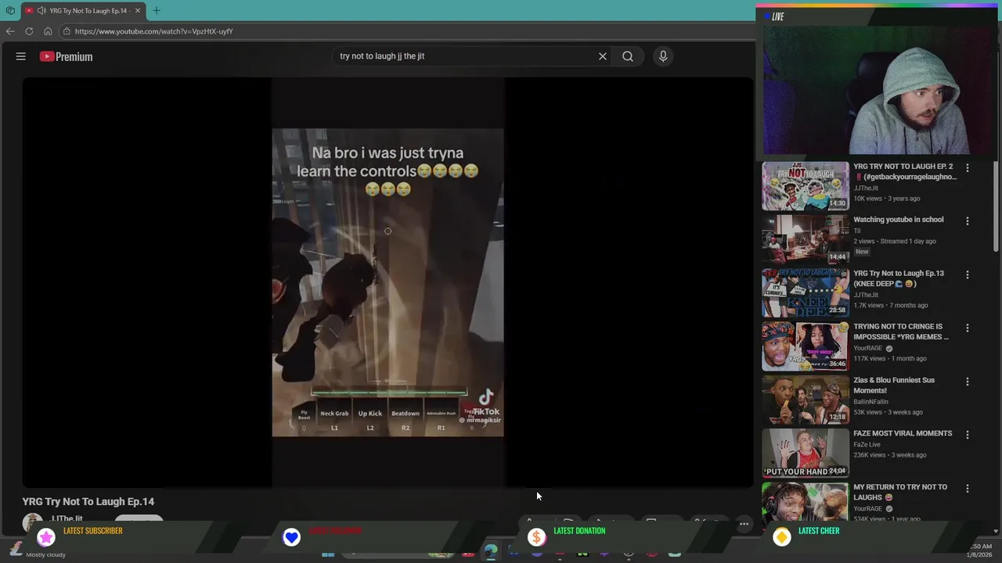Open the 'Mostly cloudy' weather widget on taskbar
This screenshot has height=563, width=1002.
pos(39,550)
